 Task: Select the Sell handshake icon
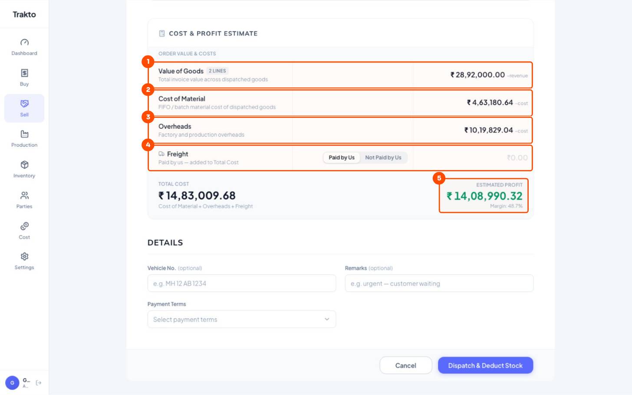(x=24, y=104)
